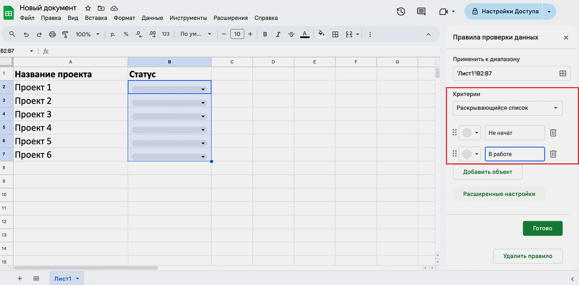579x285 pixels.
Task: Open the Лист1 tab dropdown arrow
Action: point(77,279)
